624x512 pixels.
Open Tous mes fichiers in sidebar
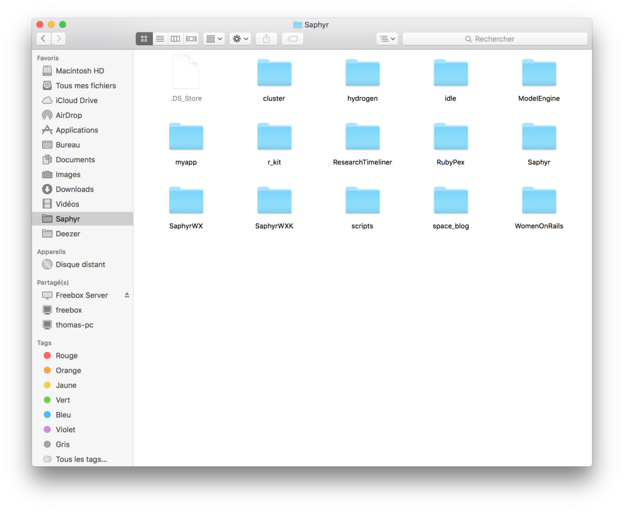(83, 85)
